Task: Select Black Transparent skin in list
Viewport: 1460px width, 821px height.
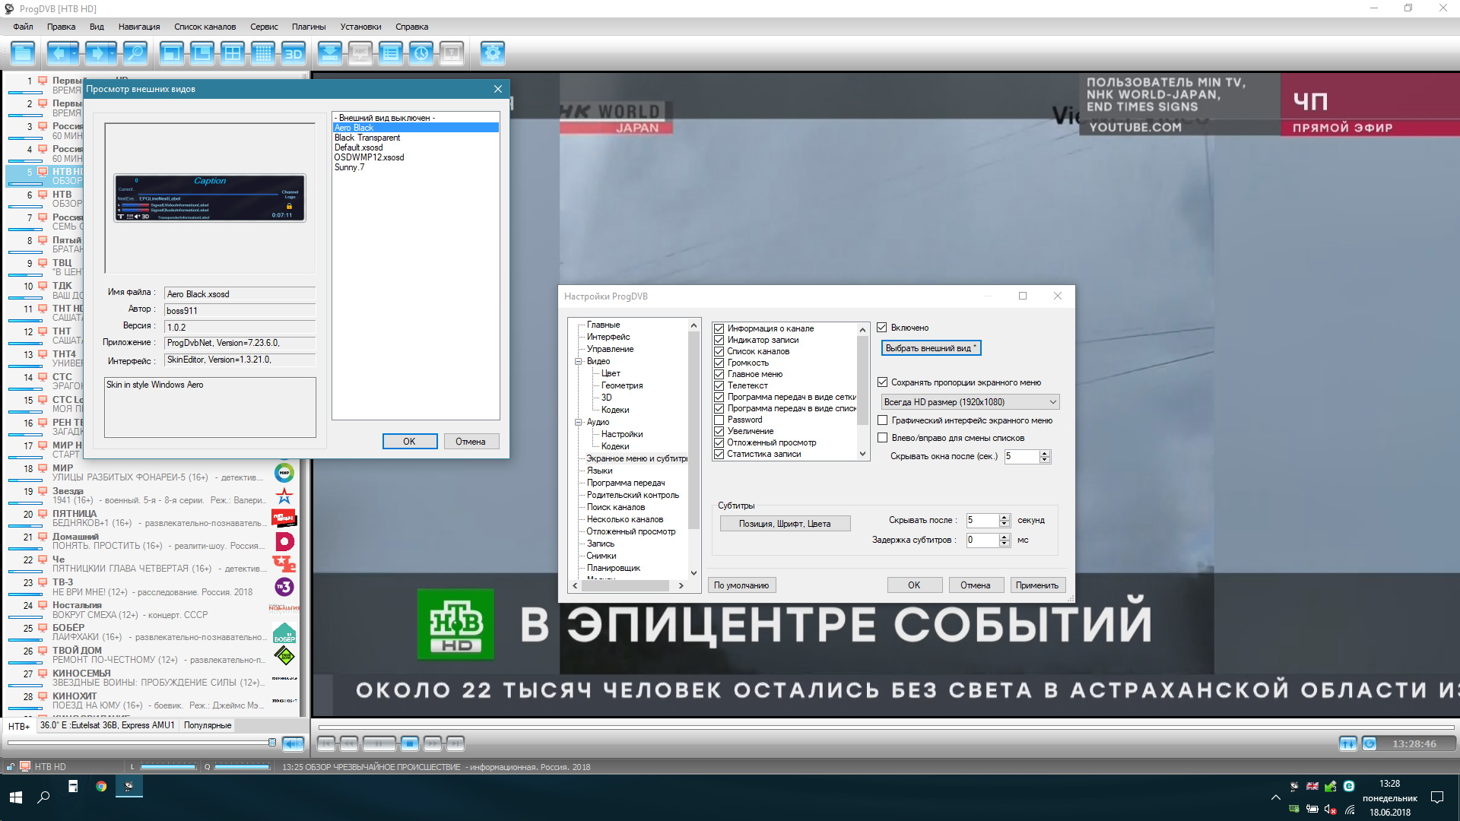Action: point(367,138)
